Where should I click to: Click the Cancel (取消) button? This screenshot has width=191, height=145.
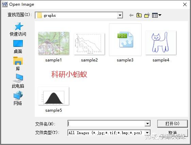[172, 133]
